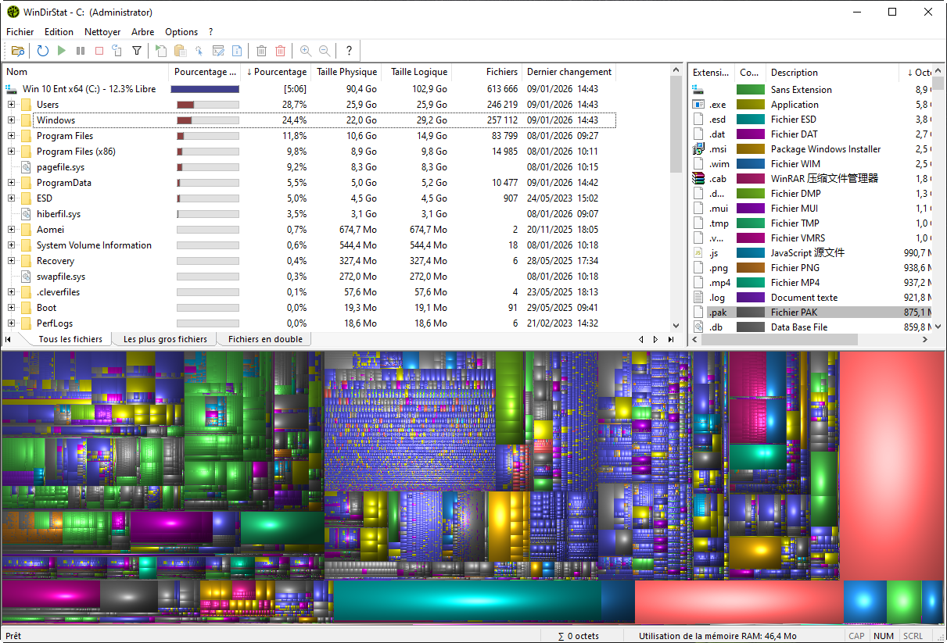Click the green Resume play icon
Image resolution: width=947 pixels, height=643 pixels.
[62, 51]
